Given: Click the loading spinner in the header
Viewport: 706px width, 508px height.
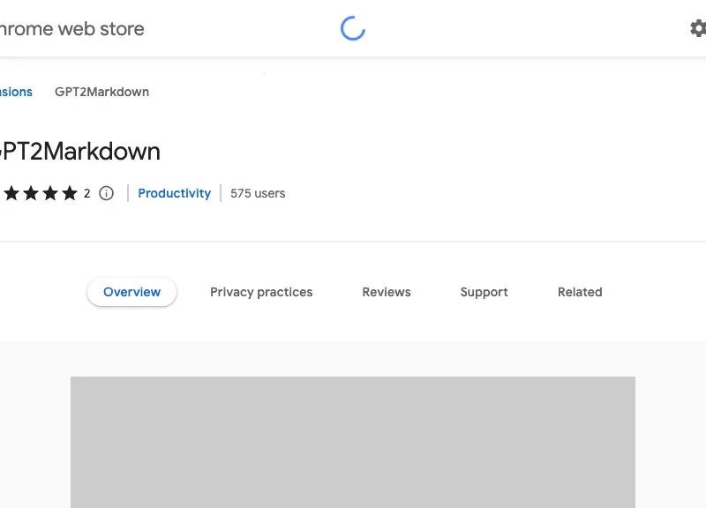Looking at the screenshot, I should (352, 29).
